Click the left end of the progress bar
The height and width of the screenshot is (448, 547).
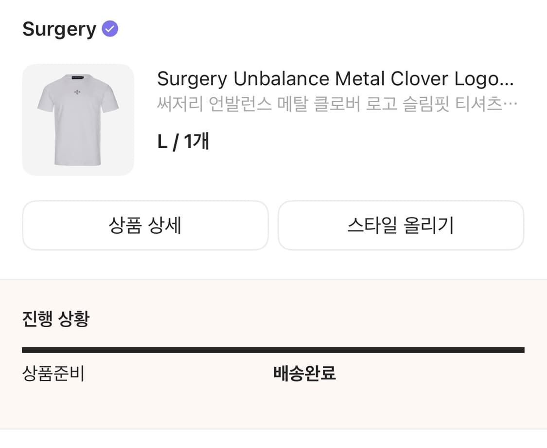tap(24, 349)
